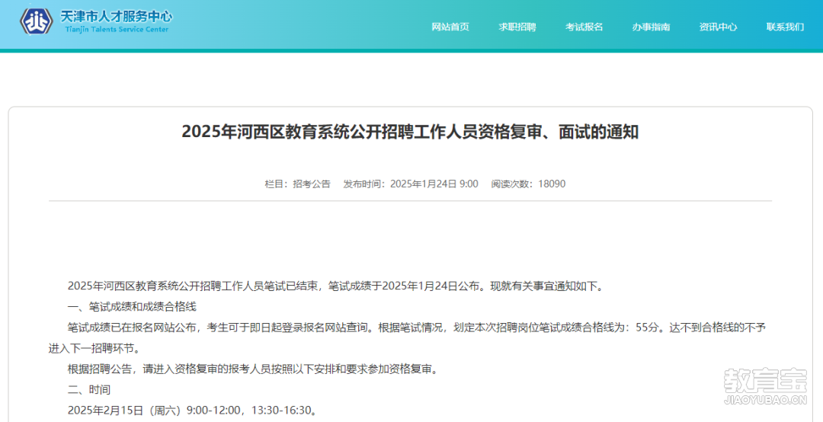Open the 考试报名 menu item
823x422 pixels.
coord(584,27)
